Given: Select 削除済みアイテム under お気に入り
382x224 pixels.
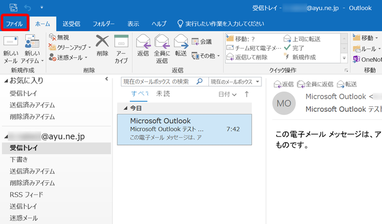Looking at the screenshot, I should coord(32,117).
